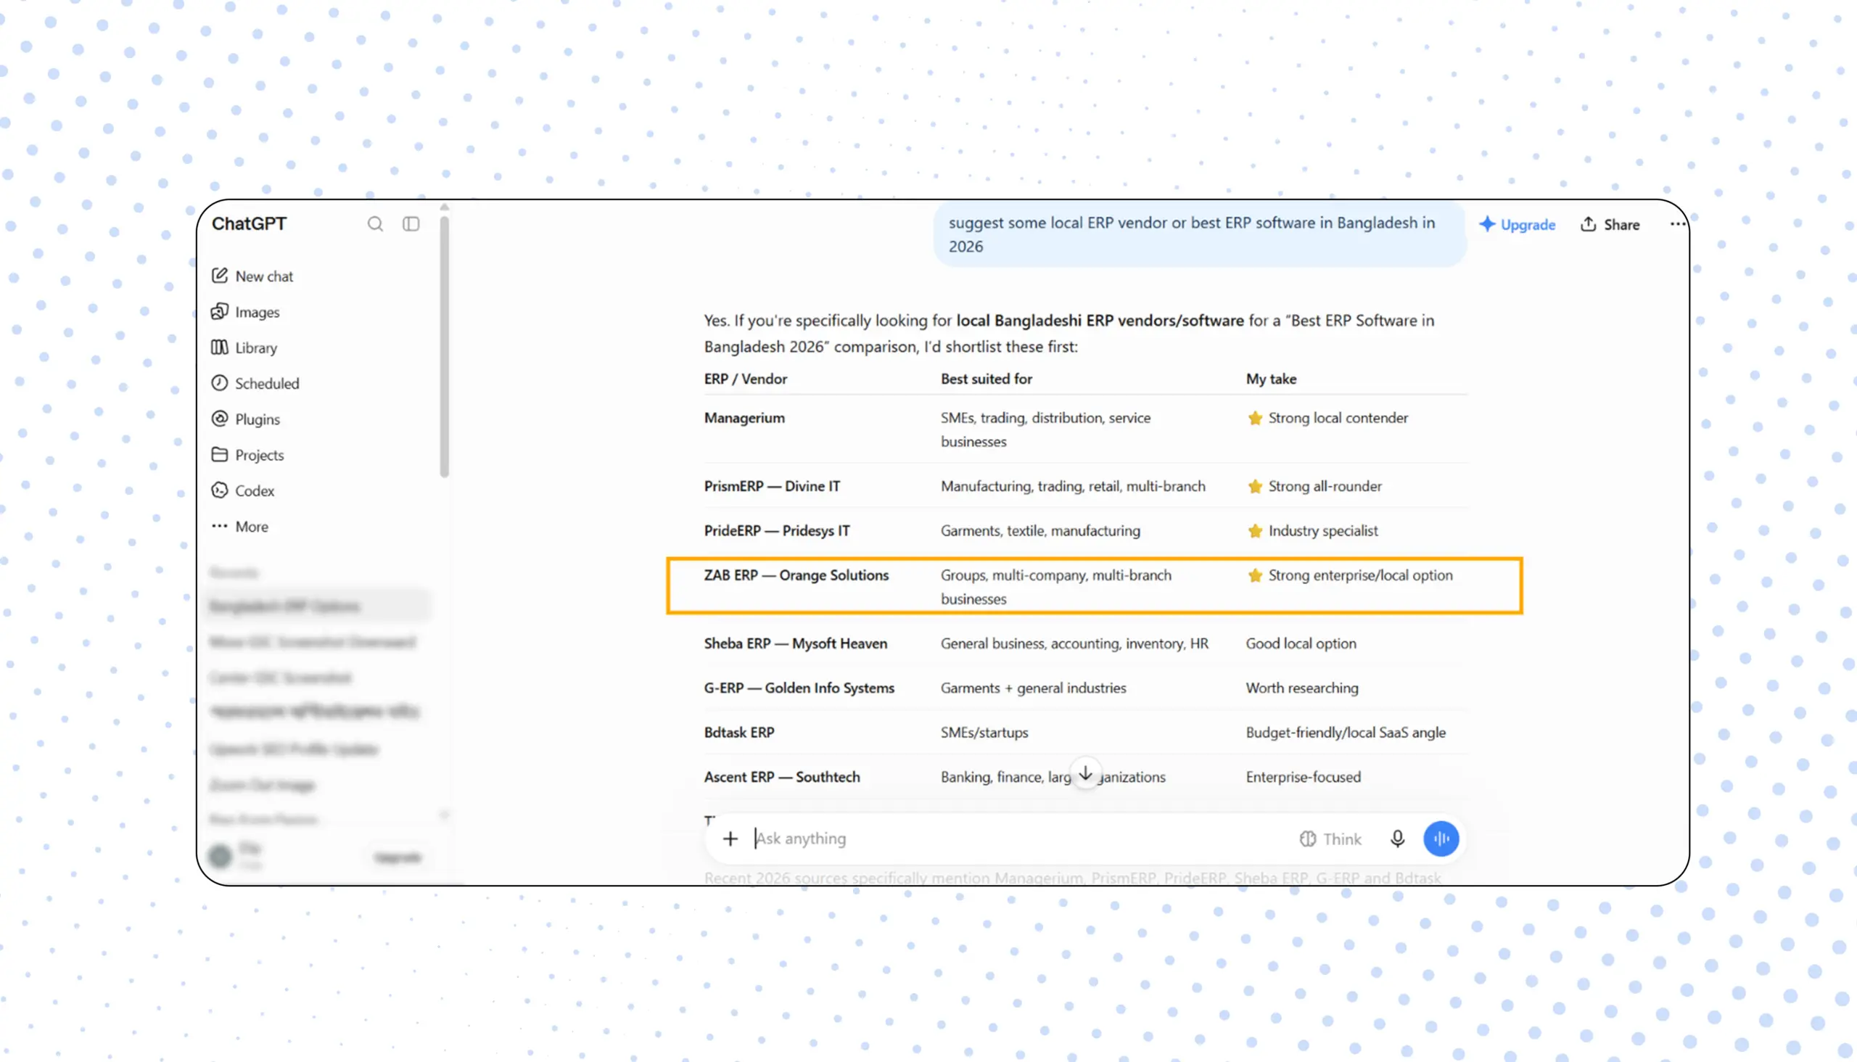This screenshot has width=1857, height=1062.
Task: Click the "My take" column header
Action: (x=1272, y=379)
